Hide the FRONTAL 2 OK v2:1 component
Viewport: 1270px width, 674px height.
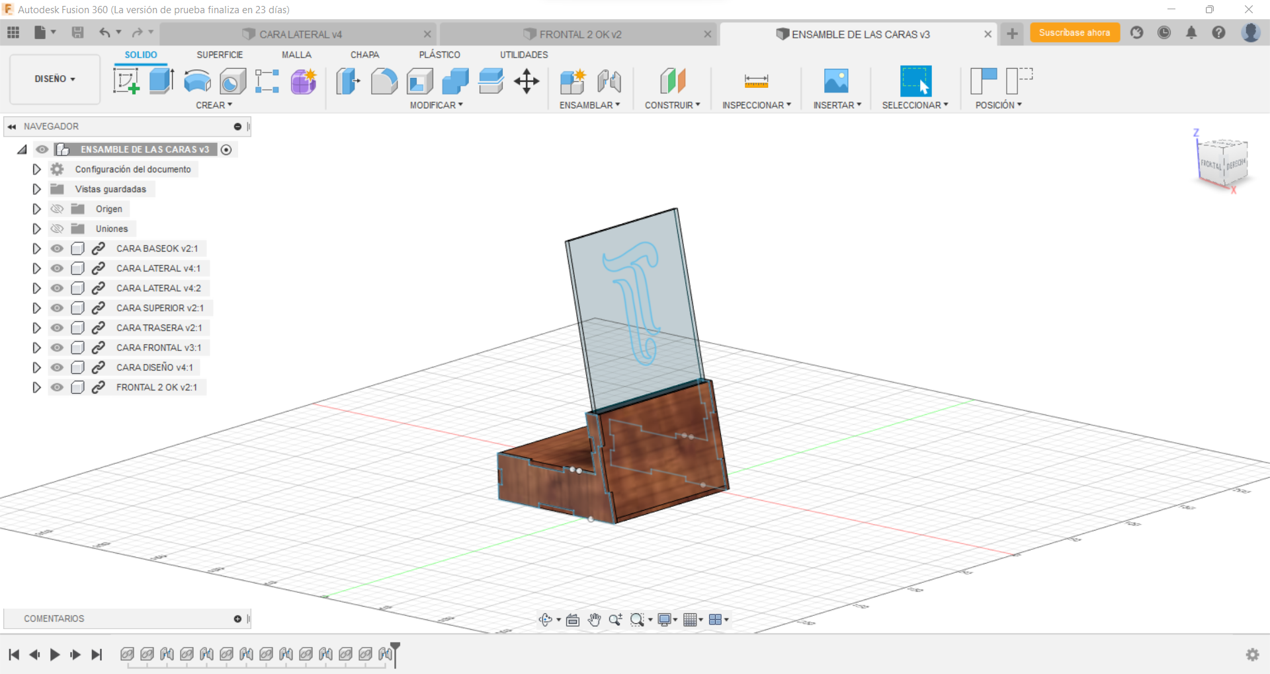58,387
